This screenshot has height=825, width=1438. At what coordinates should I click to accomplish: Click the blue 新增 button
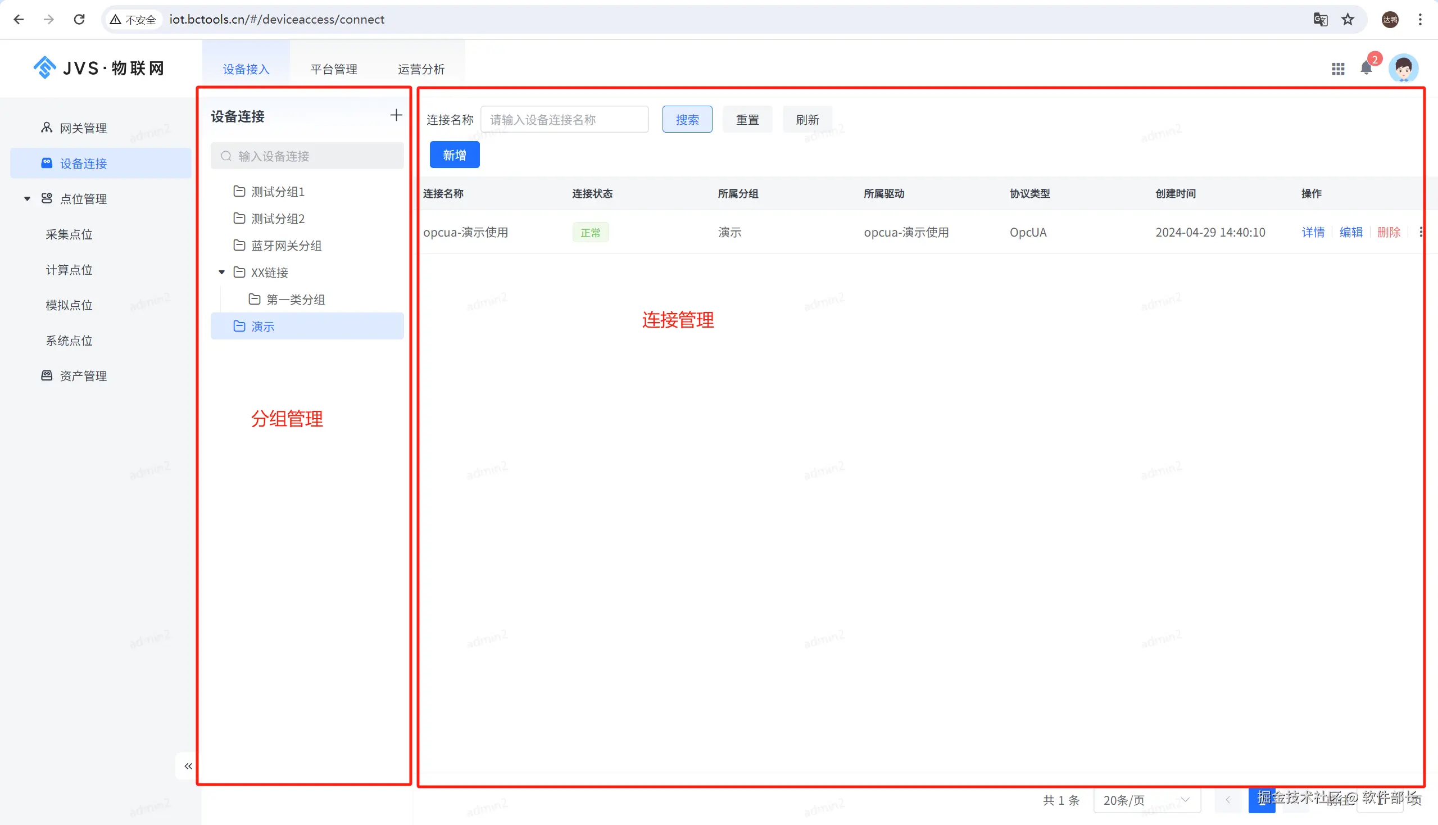[455, 155]
